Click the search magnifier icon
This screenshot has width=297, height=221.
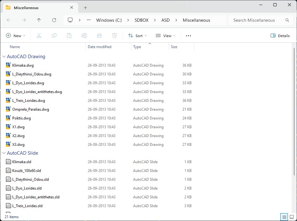287,20
